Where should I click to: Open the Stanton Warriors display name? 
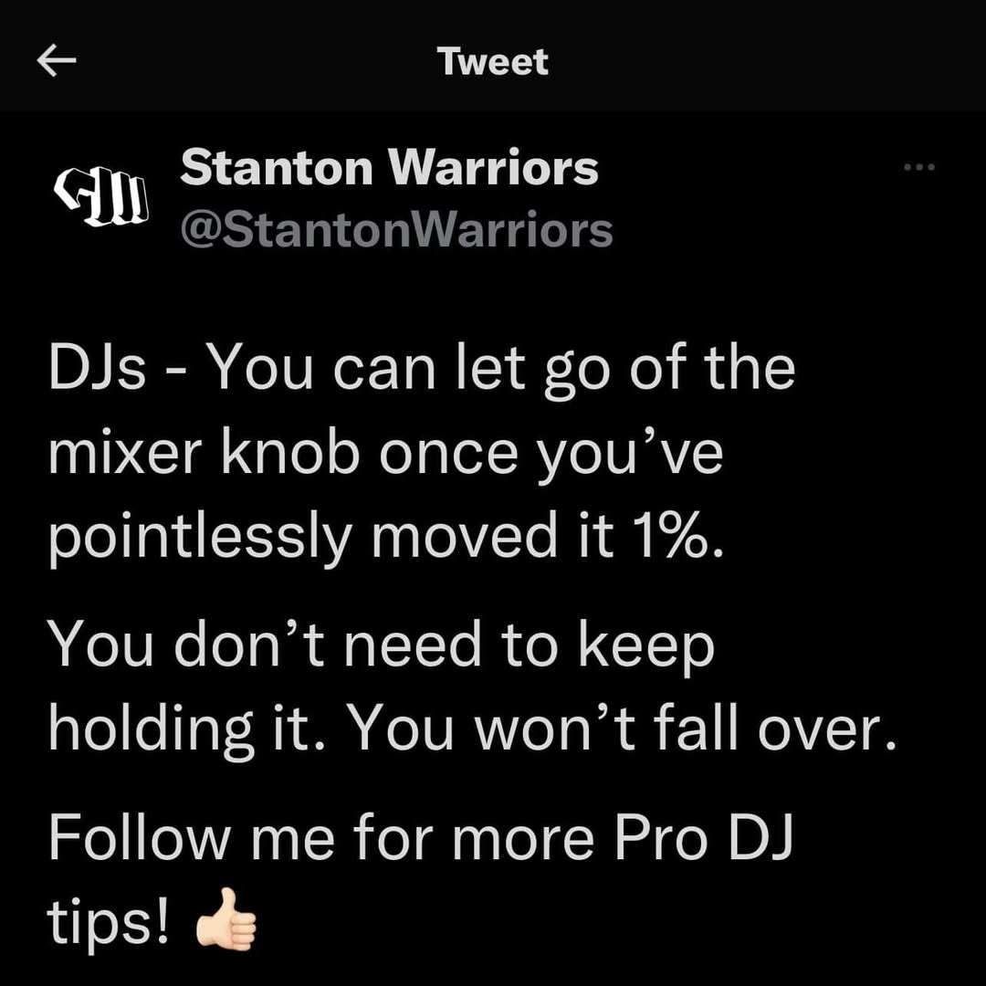(x=389, y=167)
